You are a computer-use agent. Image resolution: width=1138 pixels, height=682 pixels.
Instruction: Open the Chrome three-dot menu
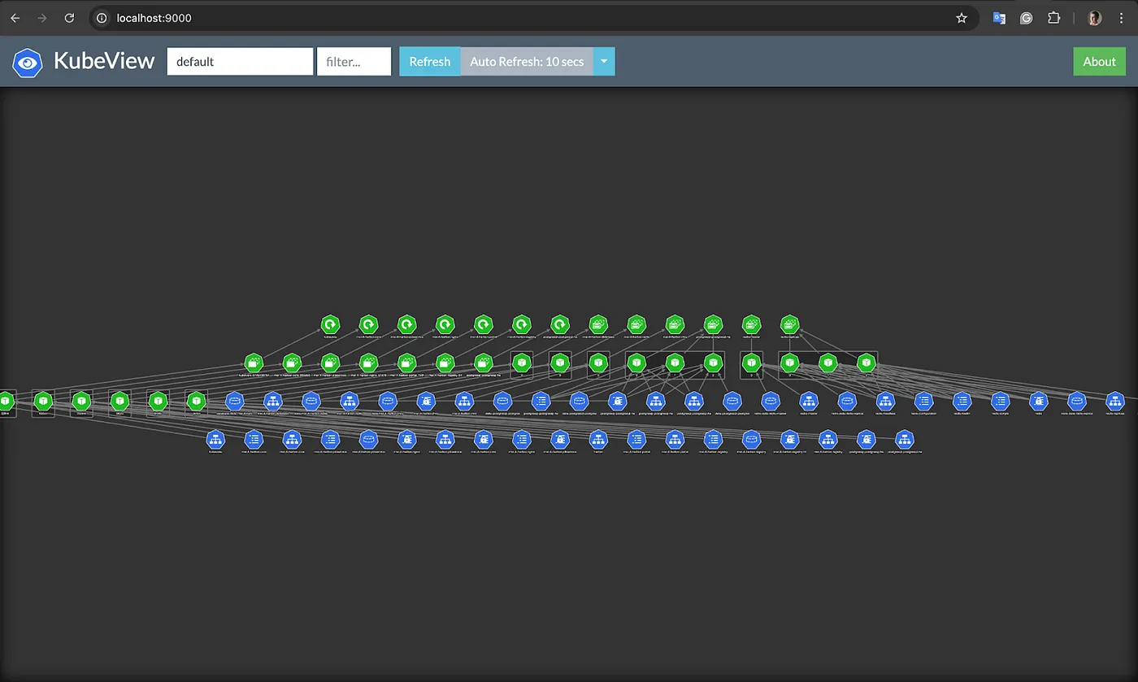click(1121, 18)
